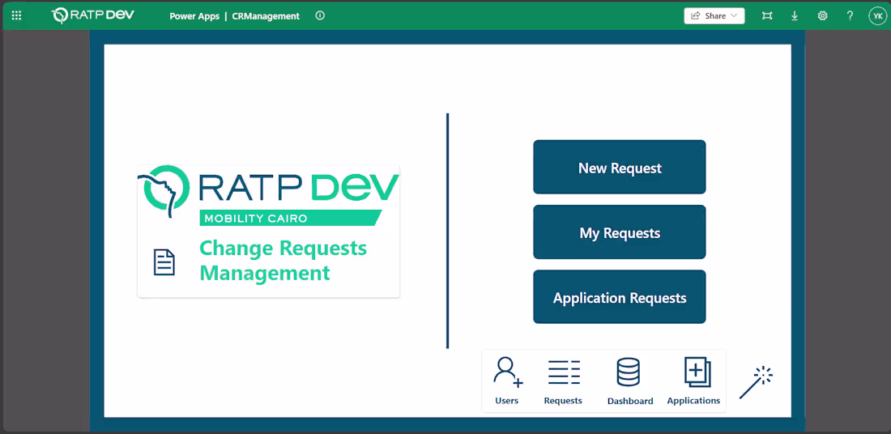Open the Applications add-document icon
This screenshot has width=891, height=434.
697,372
